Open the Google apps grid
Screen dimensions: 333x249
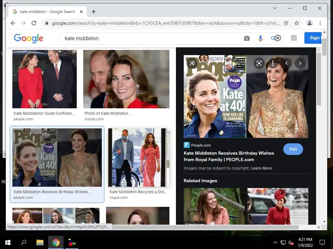(294, 38)
